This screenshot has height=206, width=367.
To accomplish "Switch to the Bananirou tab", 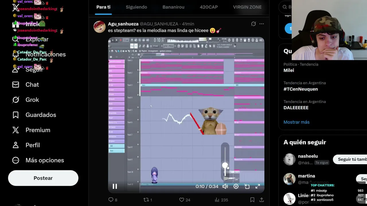I will [173, 7].
